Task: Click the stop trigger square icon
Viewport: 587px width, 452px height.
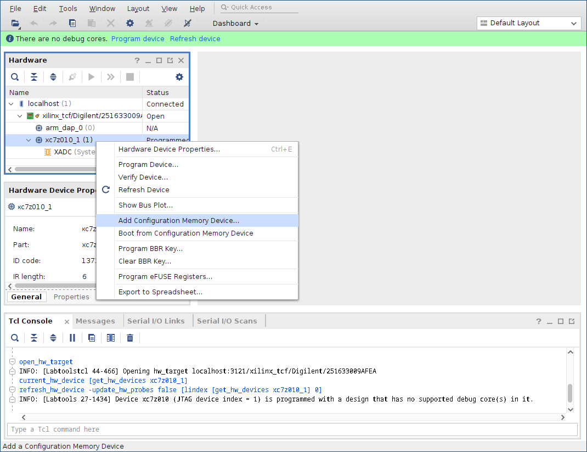Action: click(130, 77)
